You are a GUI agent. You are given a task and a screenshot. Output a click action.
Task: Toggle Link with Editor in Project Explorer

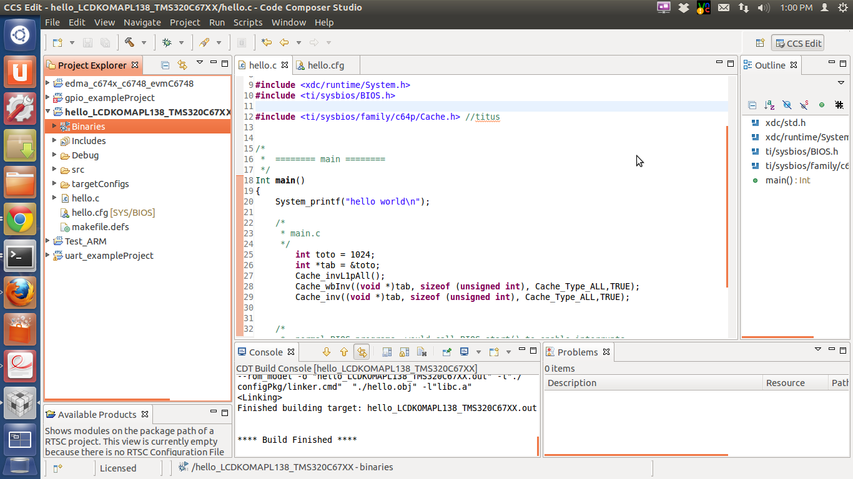(x=182, y=65)
